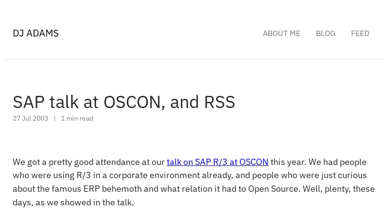Click the text 'this year. We had people'
The height and width of the screenshot is (219, 390).
pos(318,162)
